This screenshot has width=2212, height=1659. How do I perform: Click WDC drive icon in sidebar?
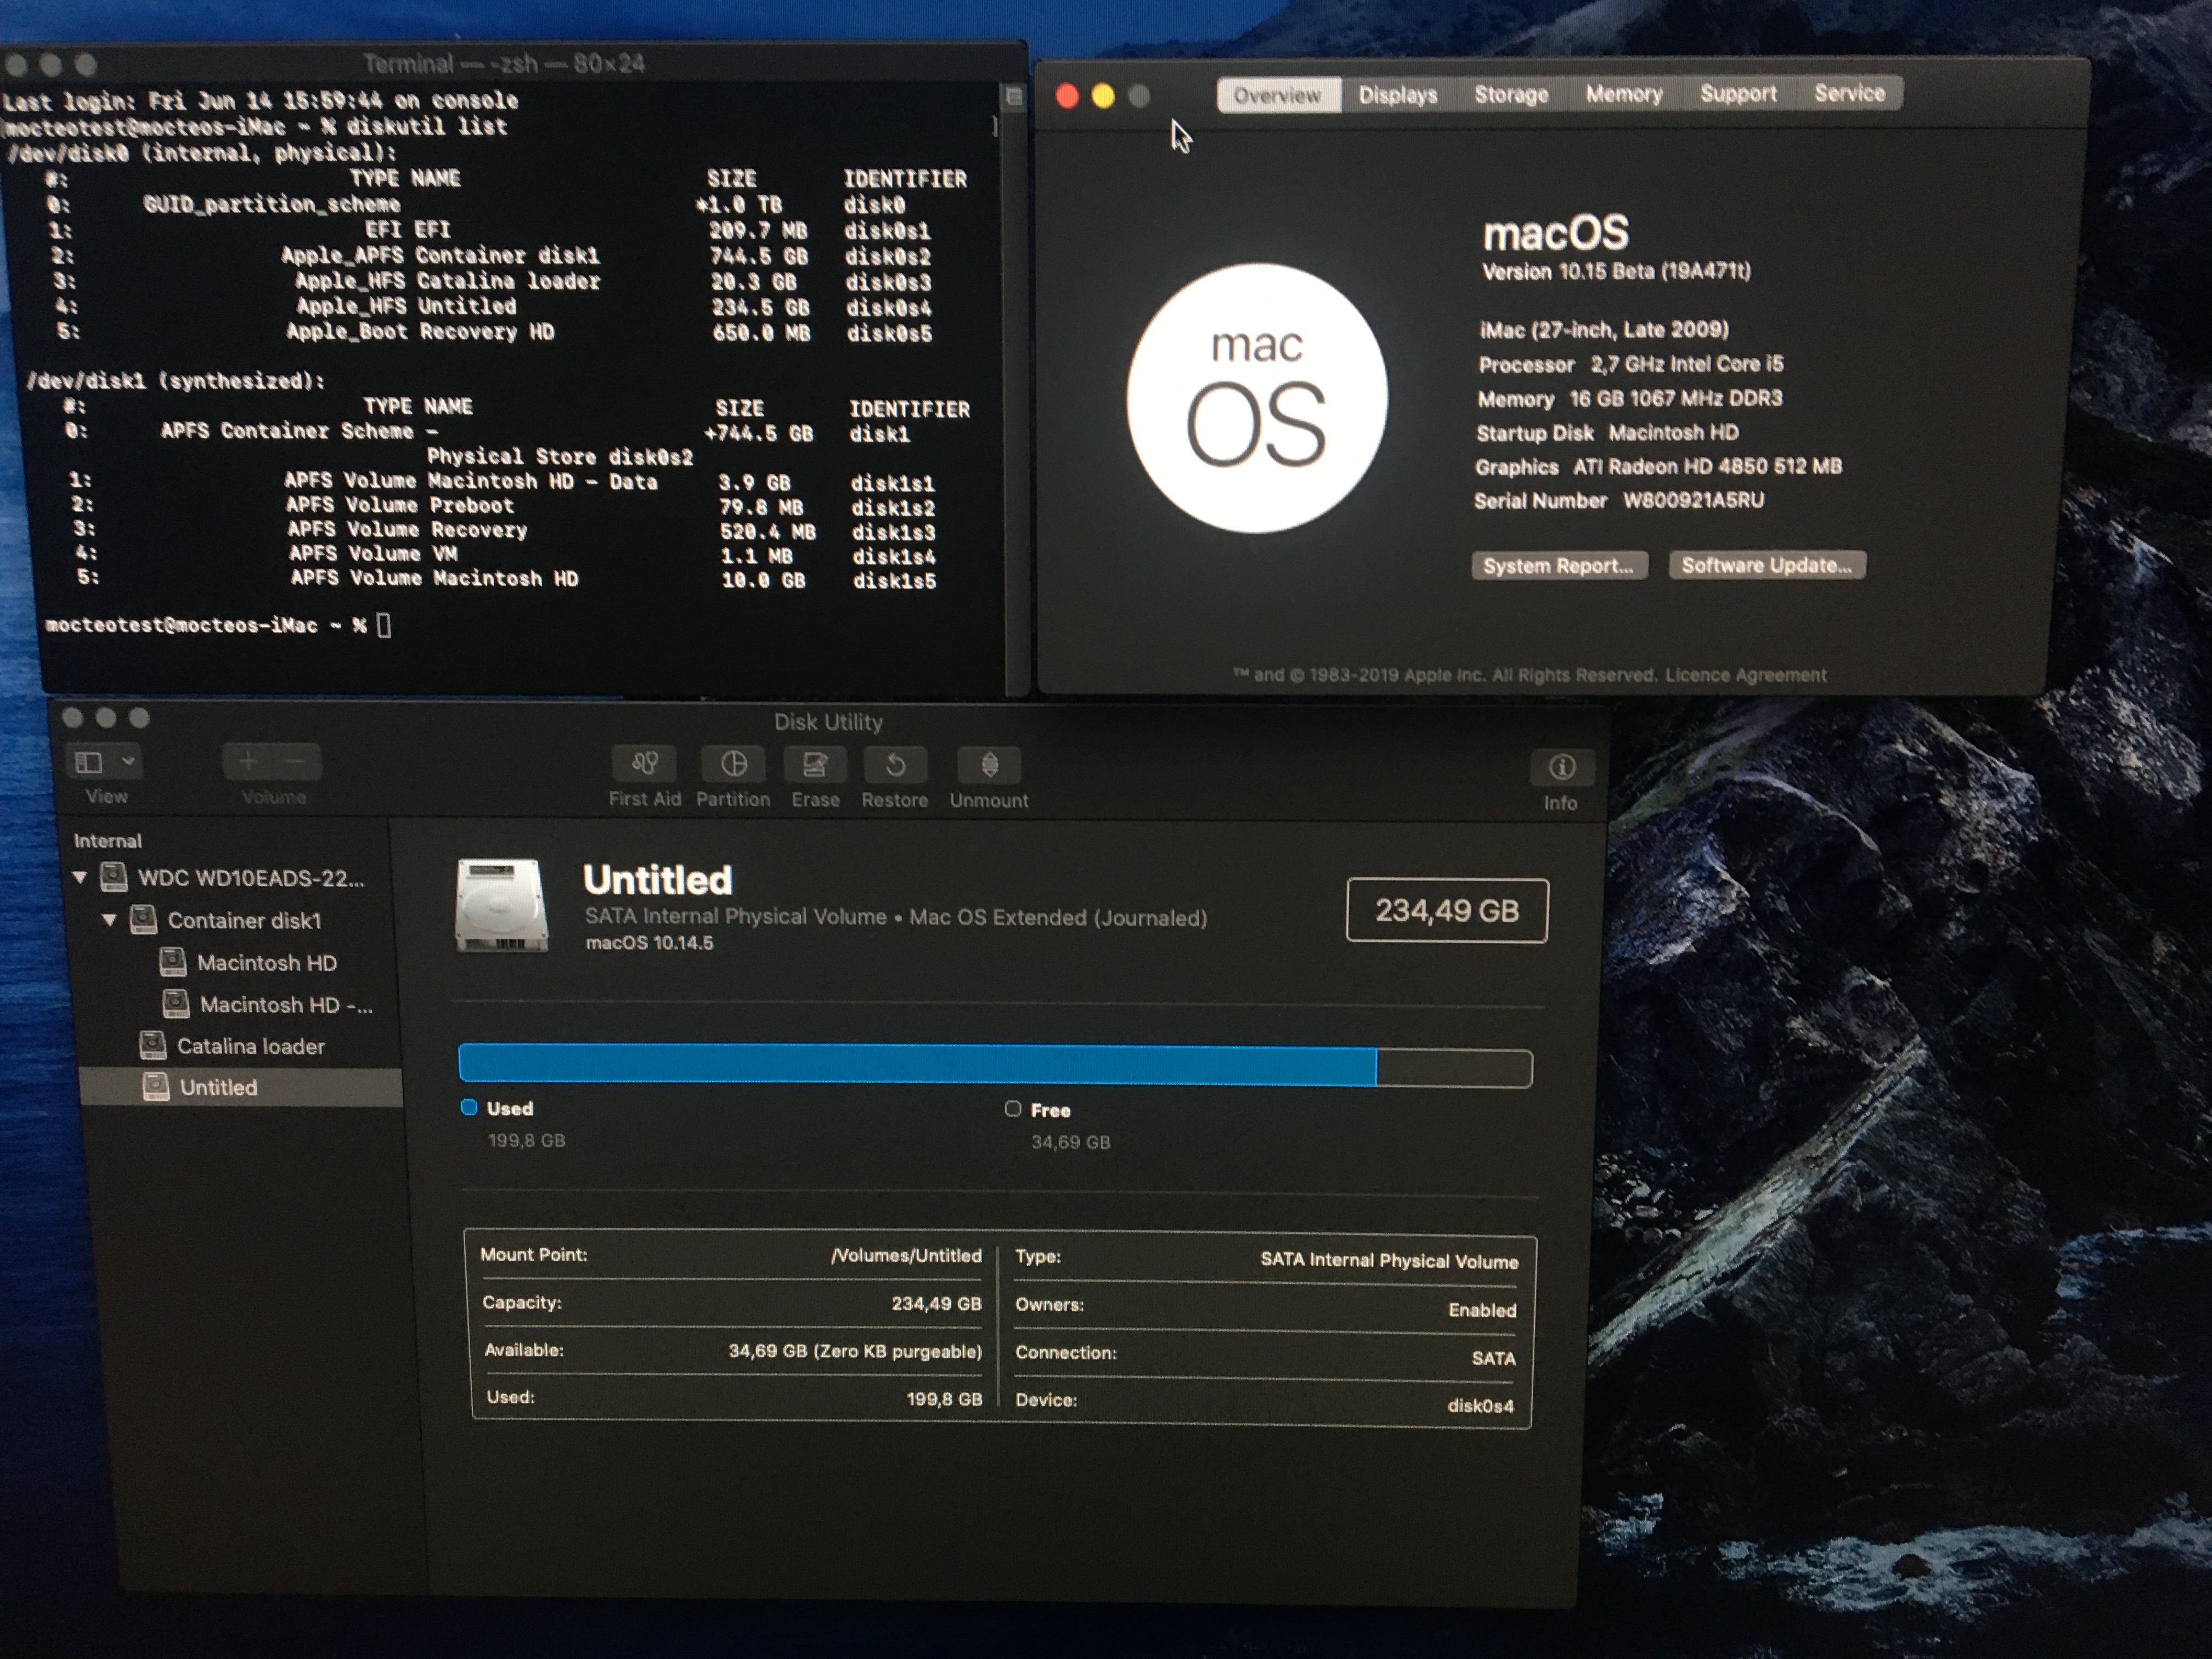coord(114,877)
